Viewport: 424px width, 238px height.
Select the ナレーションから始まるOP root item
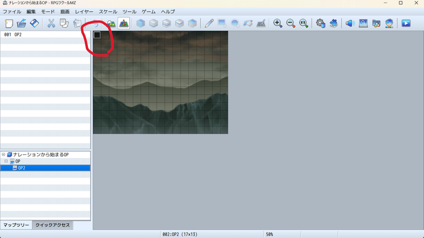tap(41, 154)
